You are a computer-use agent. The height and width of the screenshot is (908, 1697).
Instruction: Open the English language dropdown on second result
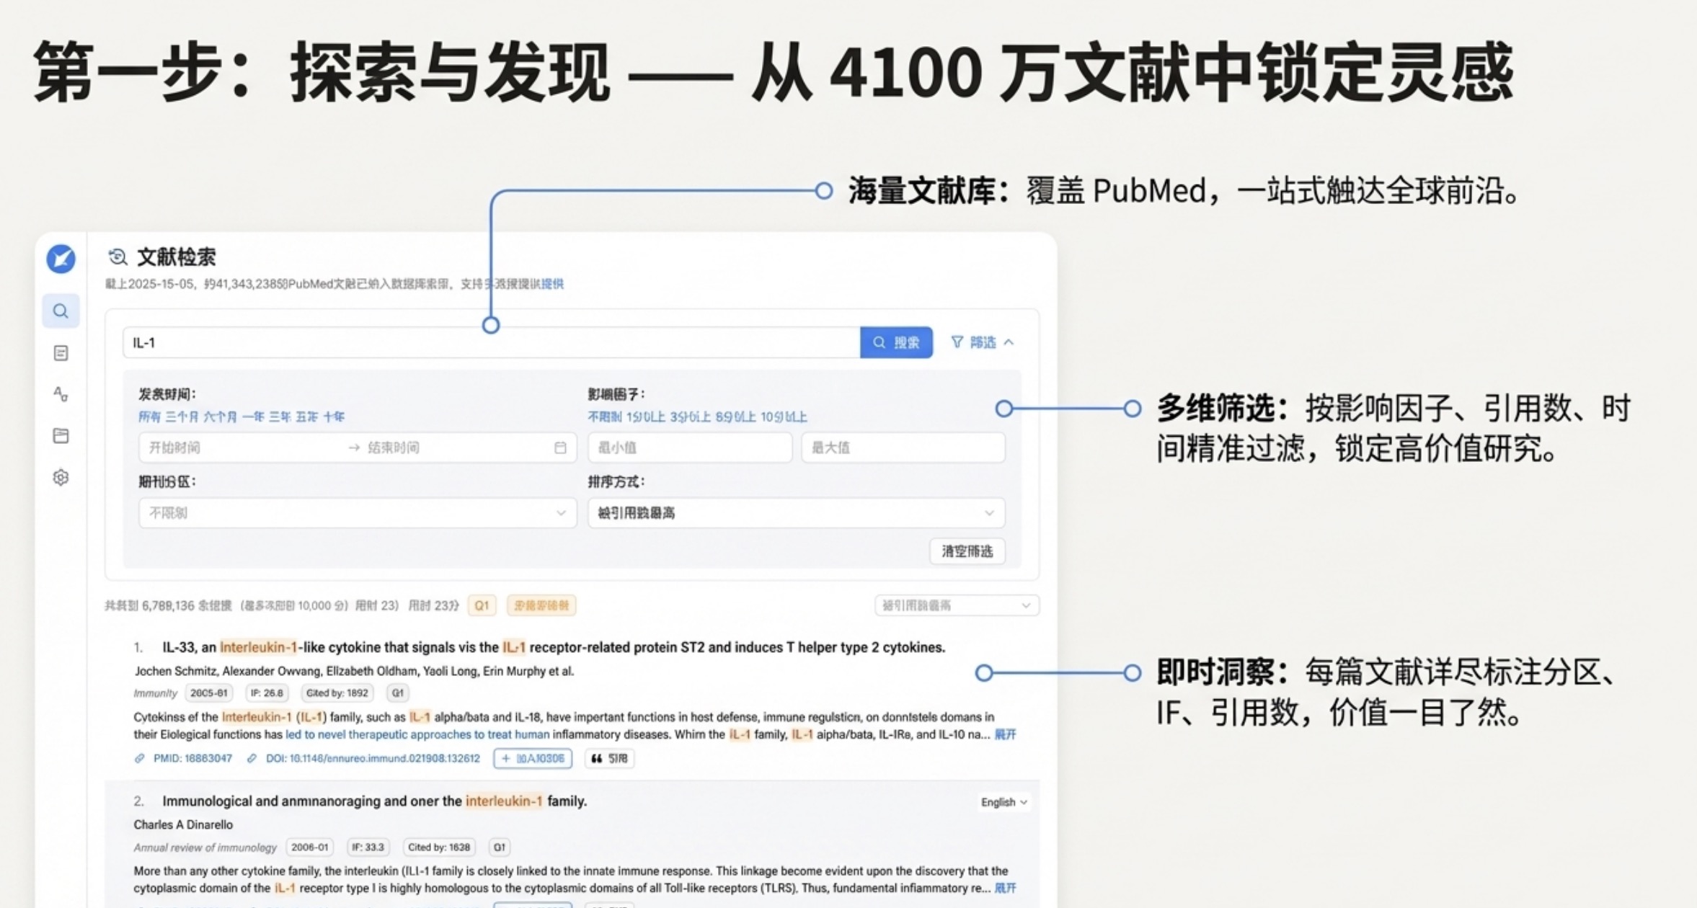point(1003,802)
